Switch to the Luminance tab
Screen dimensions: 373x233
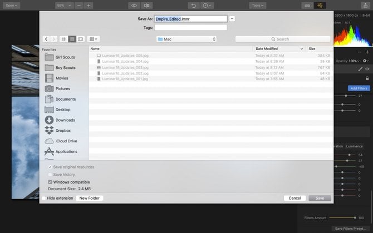pyautogui.click(x=355, y=146)
